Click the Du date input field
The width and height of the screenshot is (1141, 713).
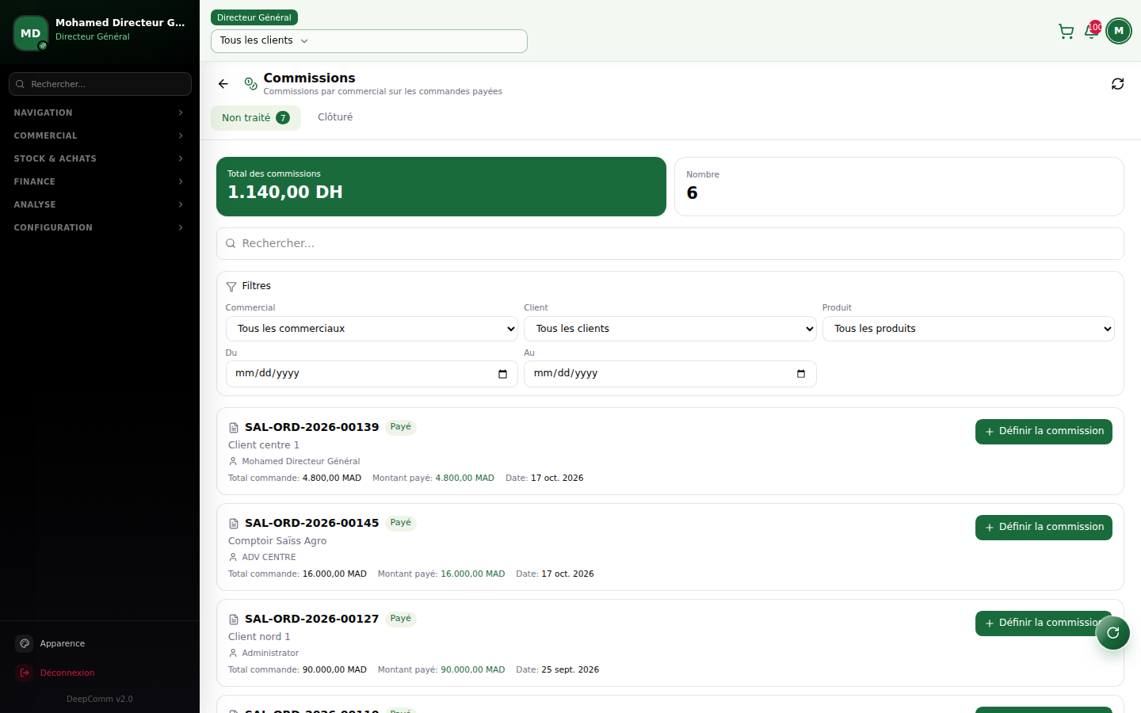pos(372,374)
